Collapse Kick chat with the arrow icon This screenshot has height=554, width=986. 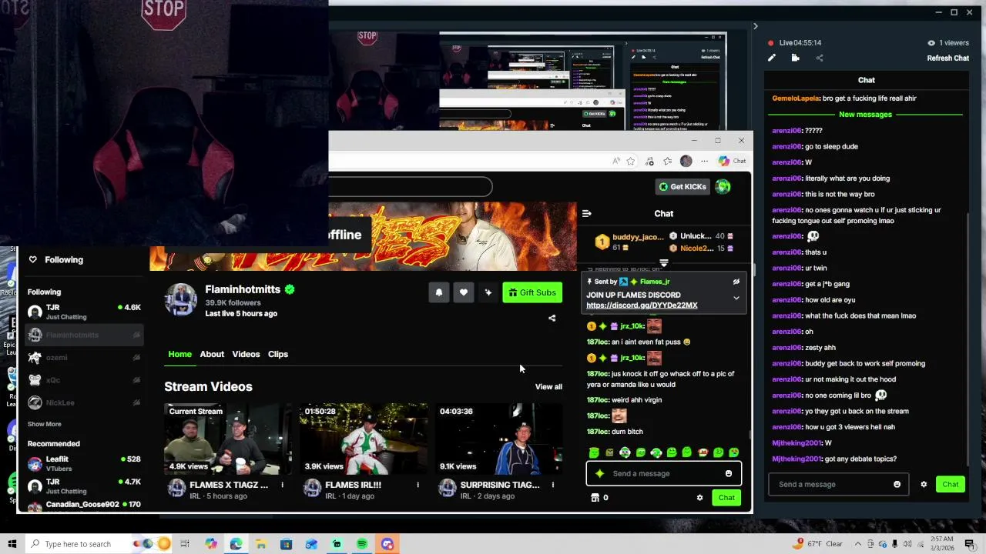click(x=587, y=214)
